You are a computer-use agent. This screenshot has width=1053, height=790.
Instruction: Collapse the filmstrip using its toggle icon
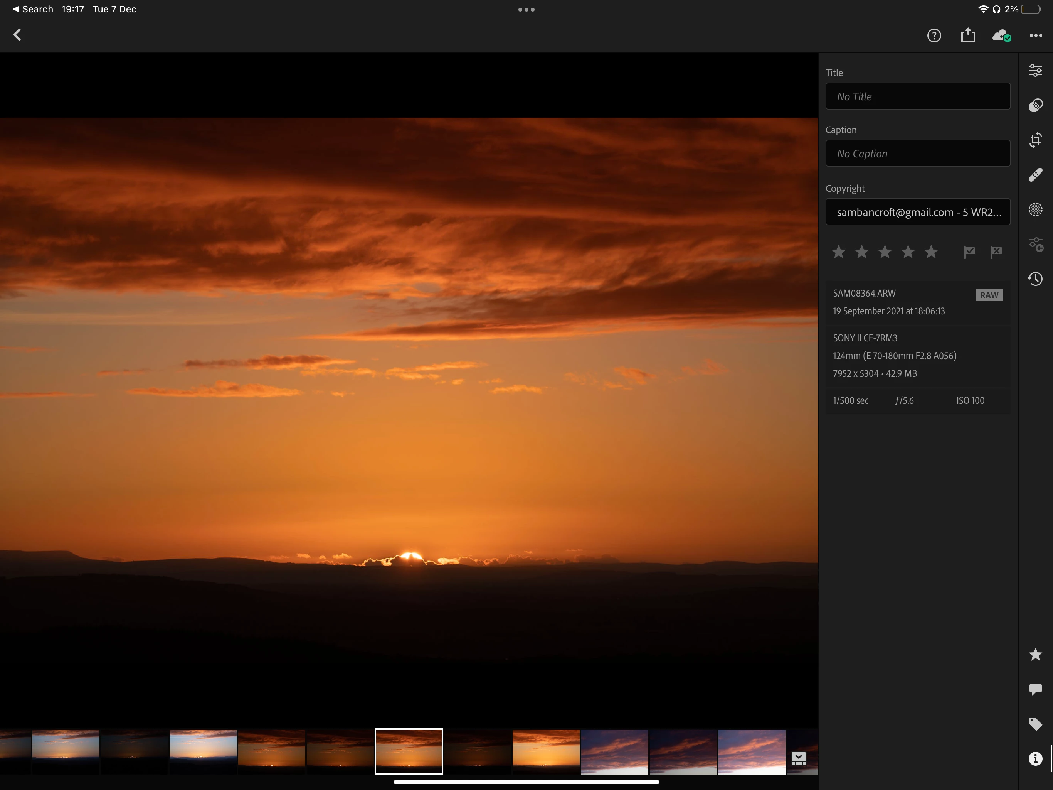tap(798, 758)
